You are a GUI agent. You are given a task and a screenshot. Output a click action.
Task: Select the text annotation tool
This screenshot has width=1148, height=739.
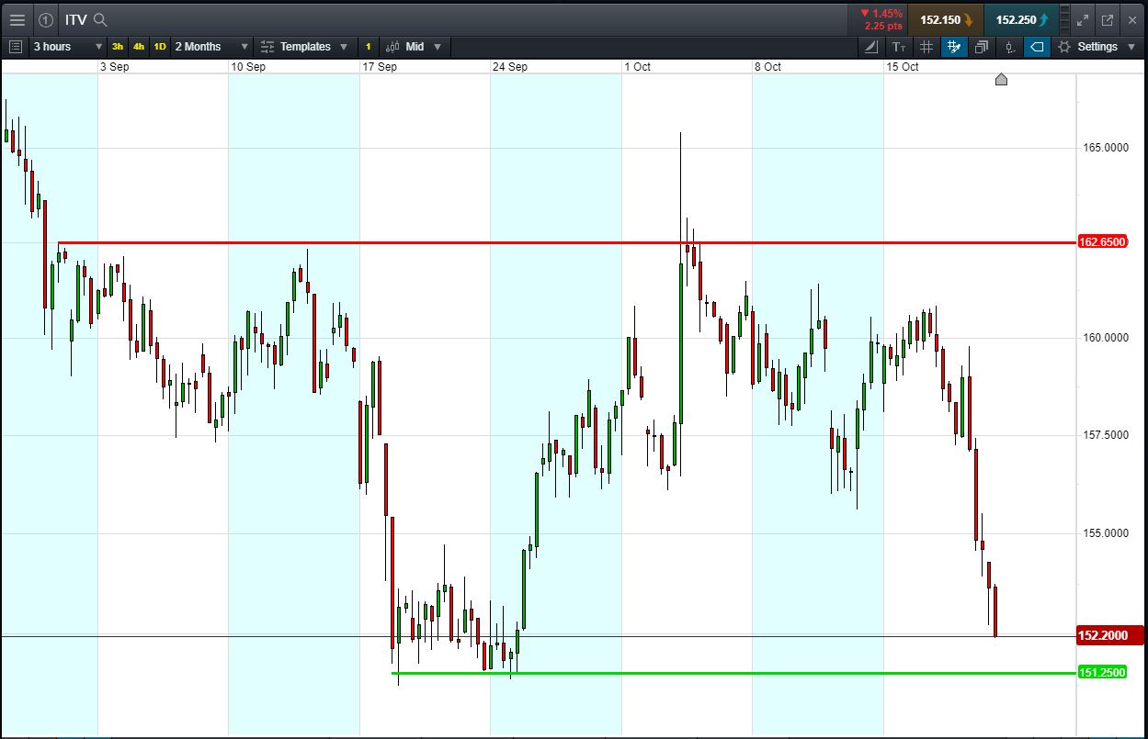[x=899, y=47]
